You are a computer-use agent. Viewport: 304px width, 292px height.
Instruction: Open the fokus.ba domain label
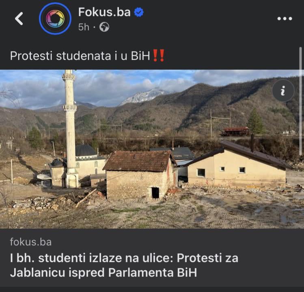click(31, 242)
